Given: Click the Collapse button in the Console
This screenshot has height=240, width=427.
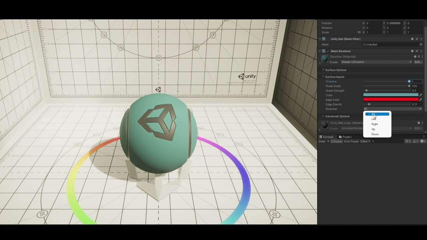Looking at the screenshot, I should click(336, 141).
